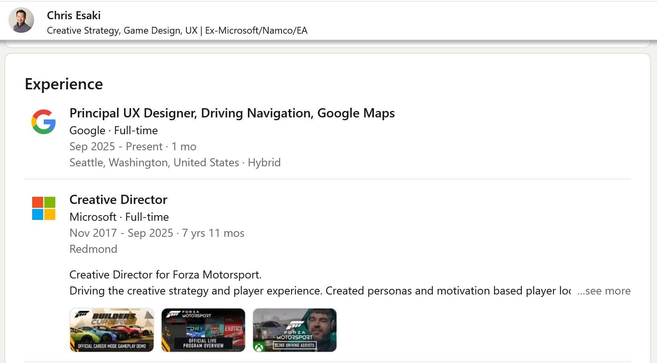Click "Google · Full-time" company line
The width and height of the screenshot is (657, 363).
coord(114,131)
